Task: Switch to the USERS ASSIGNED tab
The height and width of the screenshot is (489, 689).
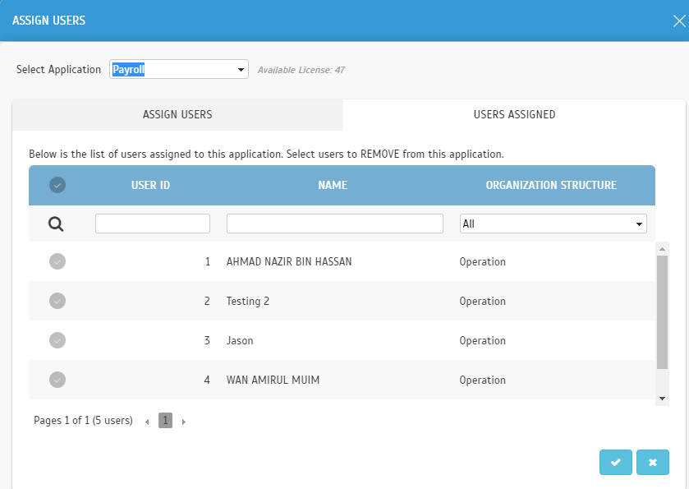Action: pyautogui.click(x=514, y=115)
